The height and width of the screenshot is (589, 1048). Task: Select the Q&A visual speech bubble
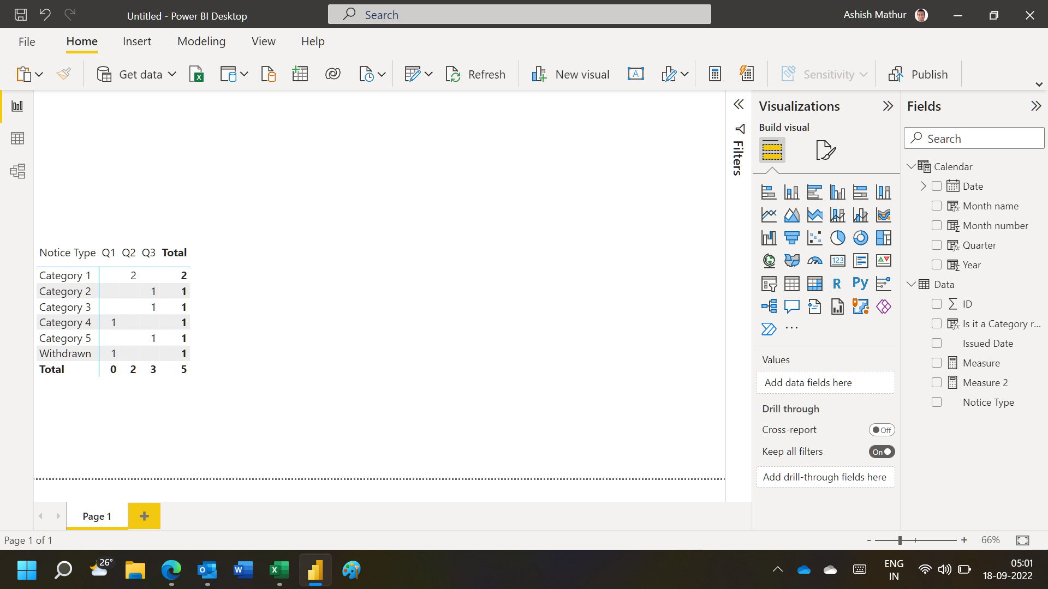[792, 306]
